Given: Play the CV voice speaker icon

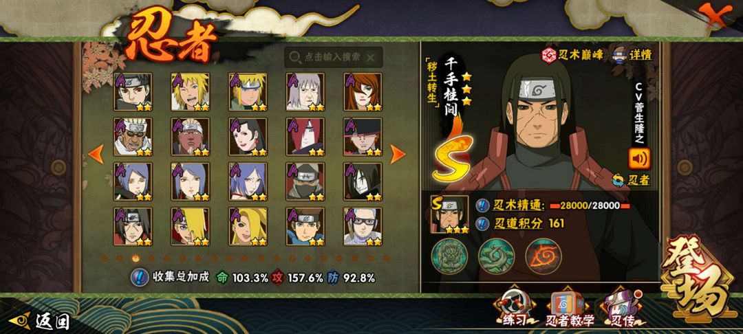Looking at the screenshot, I should click(639, 159).
